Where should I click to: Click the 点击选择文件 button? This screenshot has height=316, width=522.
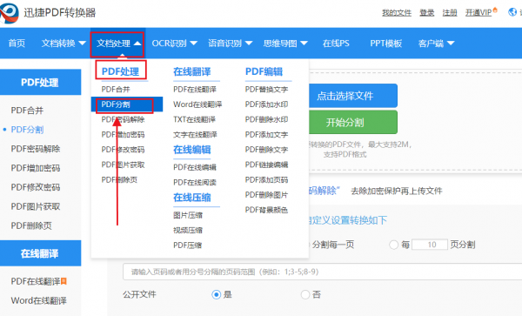(353, 96)
